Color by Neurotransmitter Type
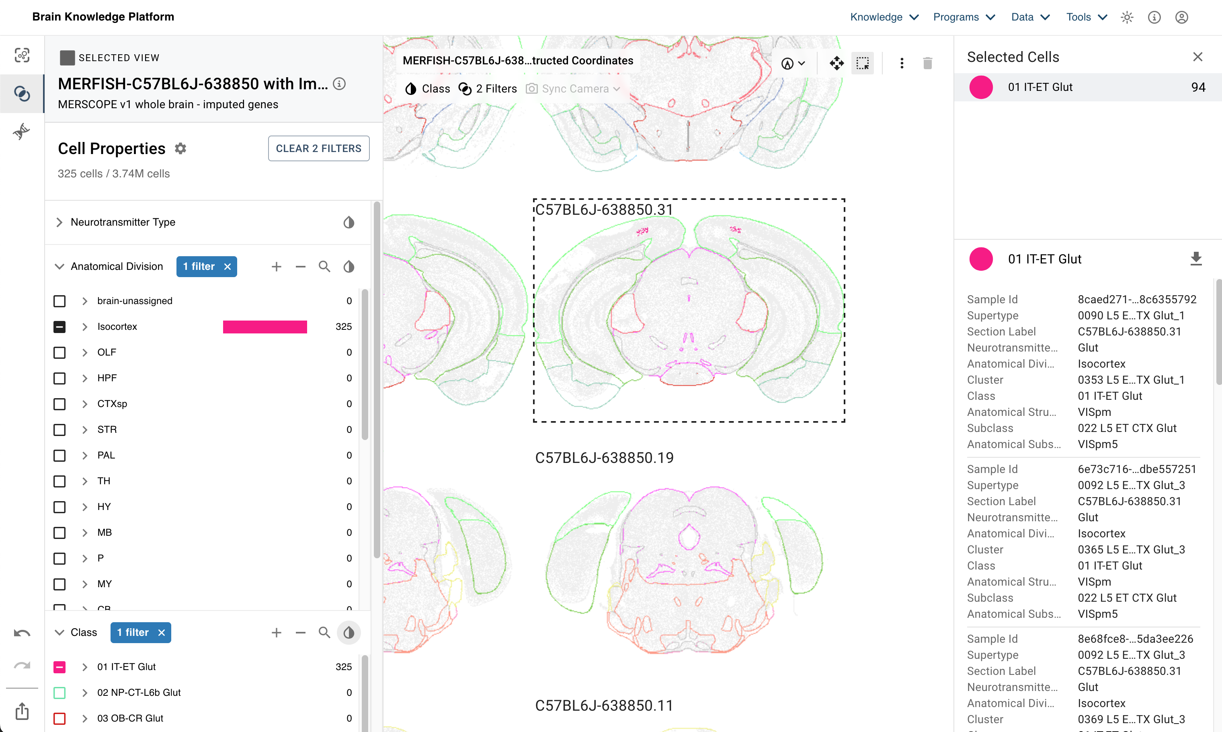Viewport: 1222px width, 732px height. click(349, 222)
